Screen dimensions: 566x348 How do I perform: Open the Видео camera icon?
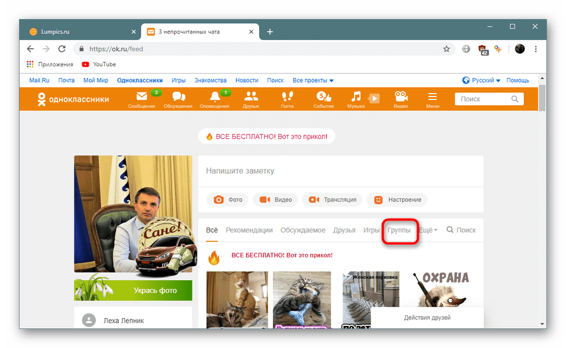pos(401,100)
